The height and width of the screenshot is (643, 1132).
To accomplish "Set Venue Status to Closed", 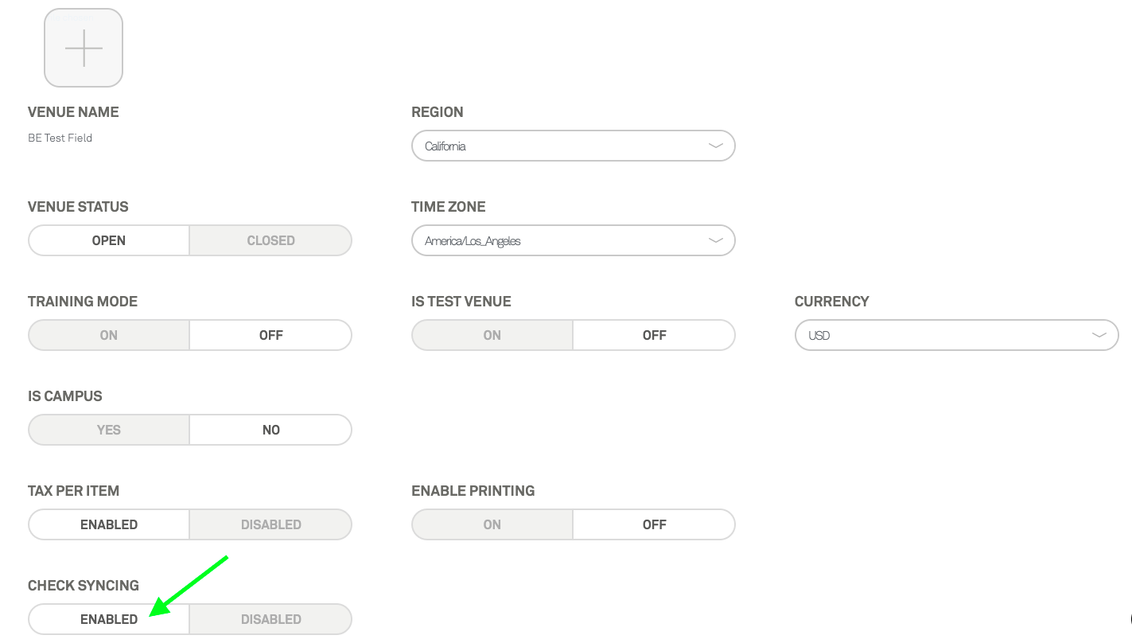I will coord(270,240).
